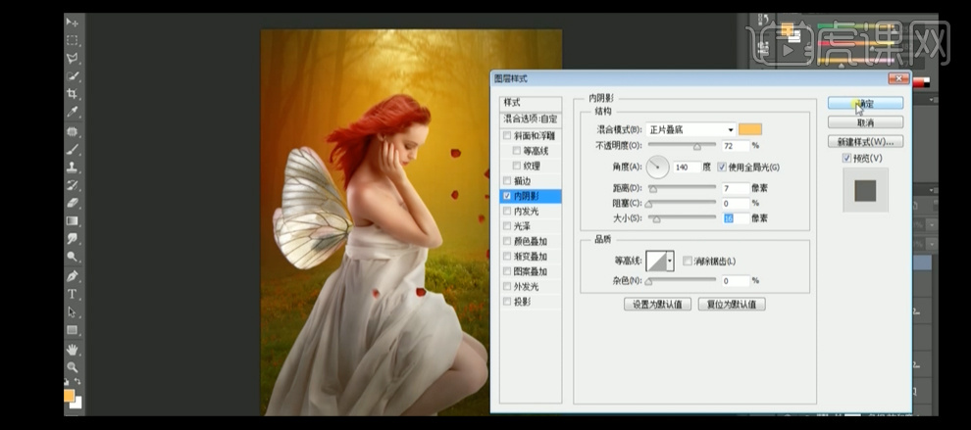Image resolution: width=971 pixels, height=430 pixels.
Task: Click the 杂色 slider
Action: (682, 281)
